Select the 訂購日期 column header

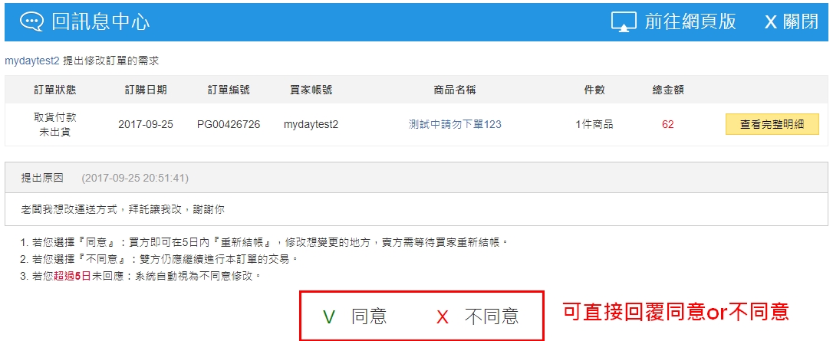point(146,90)
